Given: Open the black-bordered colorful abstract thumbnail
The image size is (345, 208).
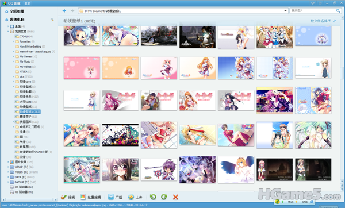Looking at the screenshot, I should (120, 134).
